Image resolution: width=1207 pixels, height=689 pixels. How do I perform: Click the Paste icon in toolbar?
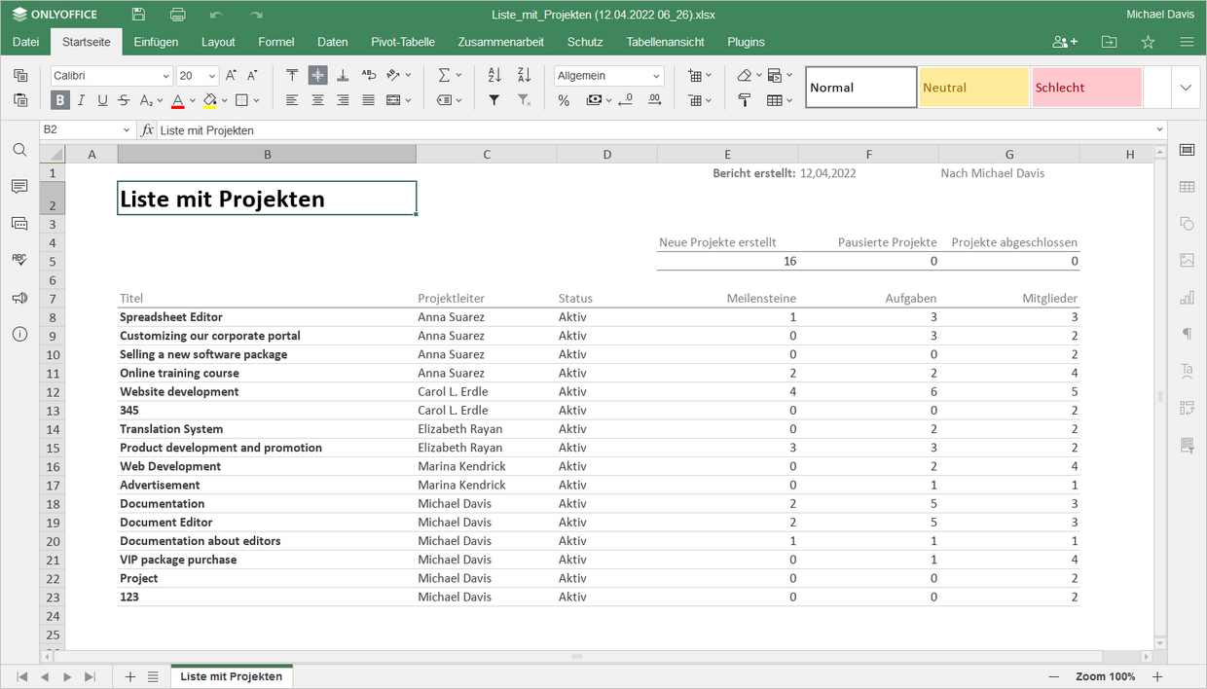tap(20, 99)
